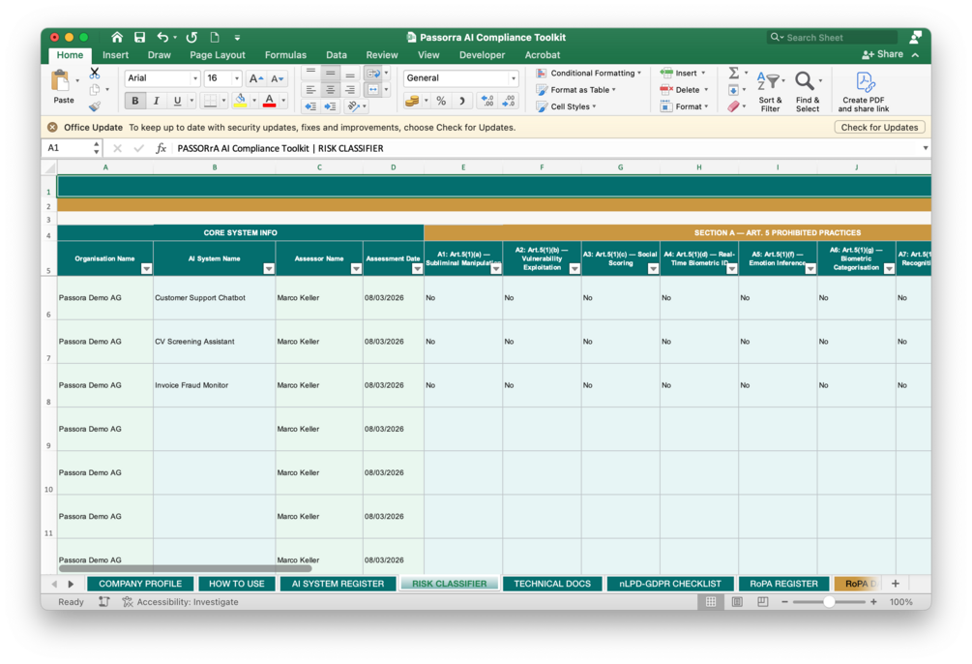Dismiss the Office Update notification

pos(52,127)
